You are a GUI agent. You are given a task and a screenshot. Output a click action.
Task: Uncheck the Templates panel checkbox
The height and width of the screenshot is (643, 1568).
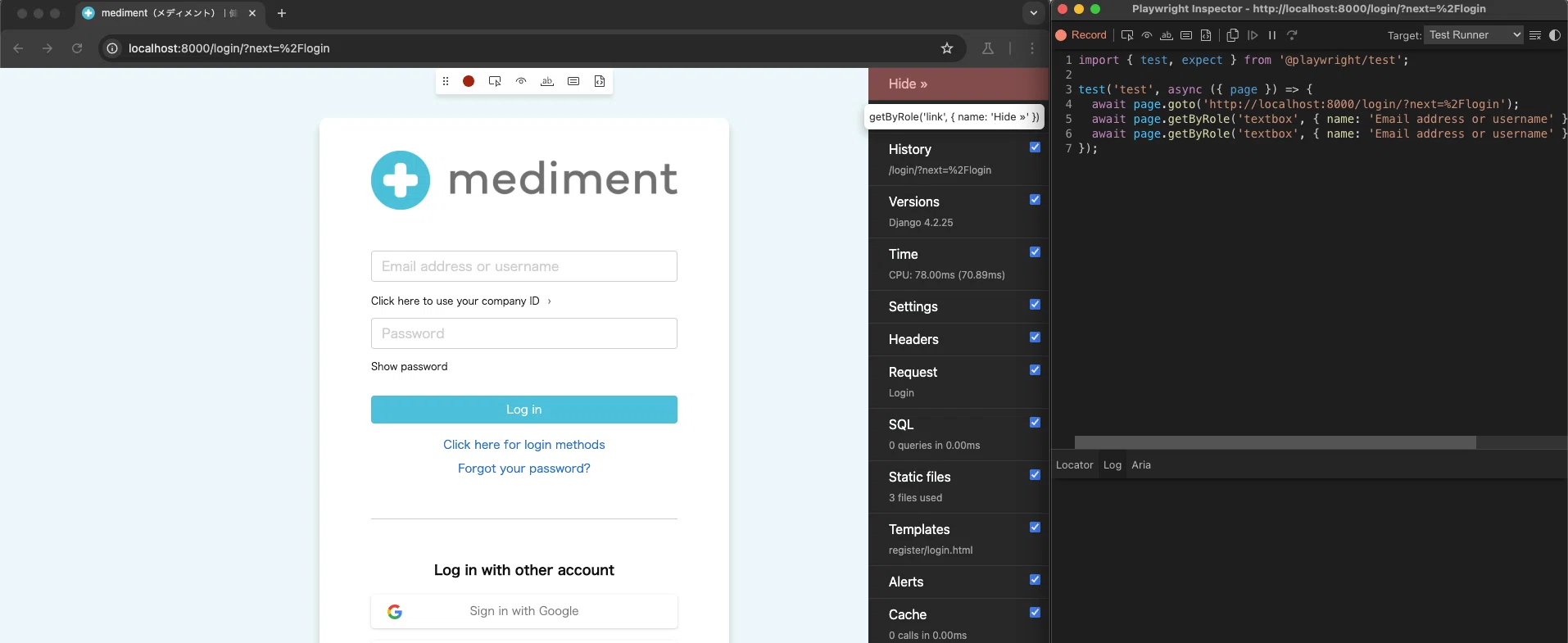[1035, 528]
